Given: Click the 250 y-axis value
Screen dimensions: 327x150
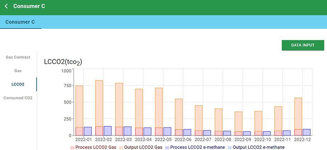Looking at the screenshot, I should [68, 119].
